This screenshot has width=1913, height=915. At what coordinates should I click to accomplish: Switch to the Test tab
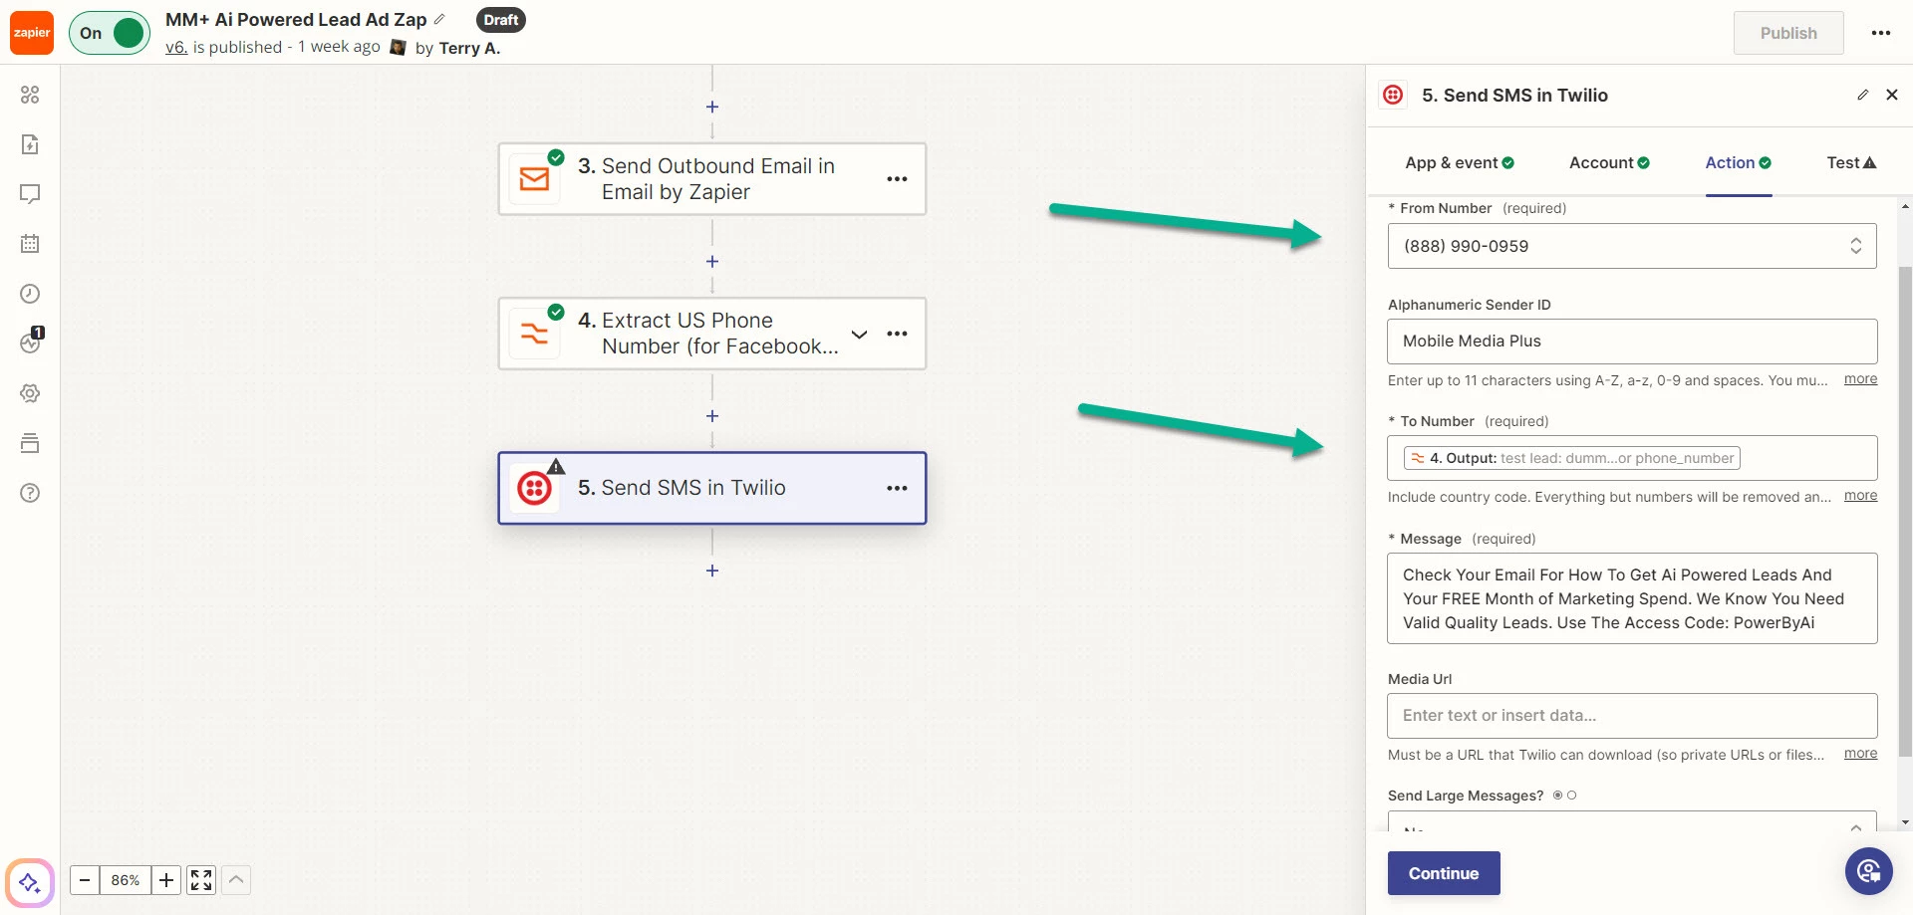(1851, 162)
